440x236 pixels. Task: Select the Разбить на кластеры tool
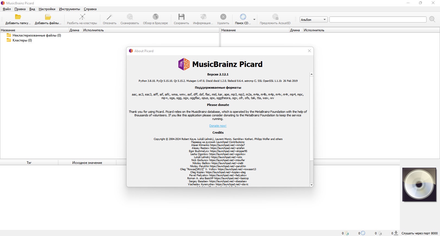point(82,19)
